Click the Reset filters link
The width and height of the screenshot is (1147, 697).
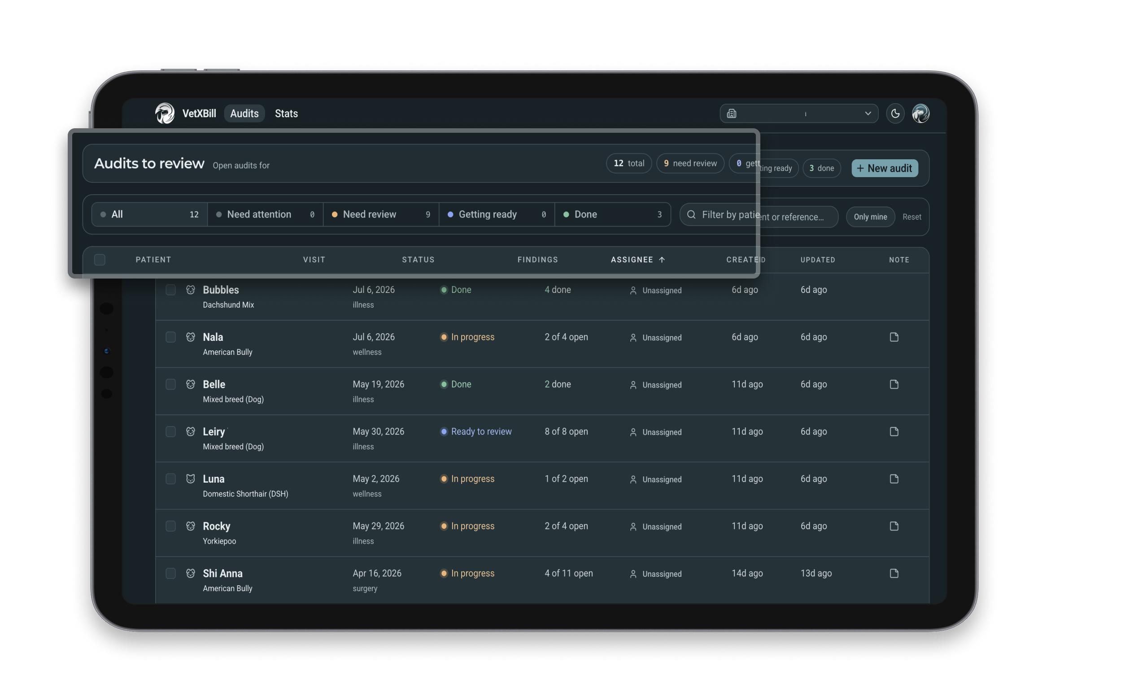point(911,217)
